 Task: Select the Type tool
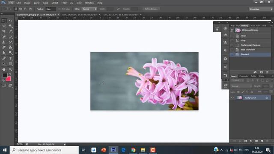click(x=10, y=58)
